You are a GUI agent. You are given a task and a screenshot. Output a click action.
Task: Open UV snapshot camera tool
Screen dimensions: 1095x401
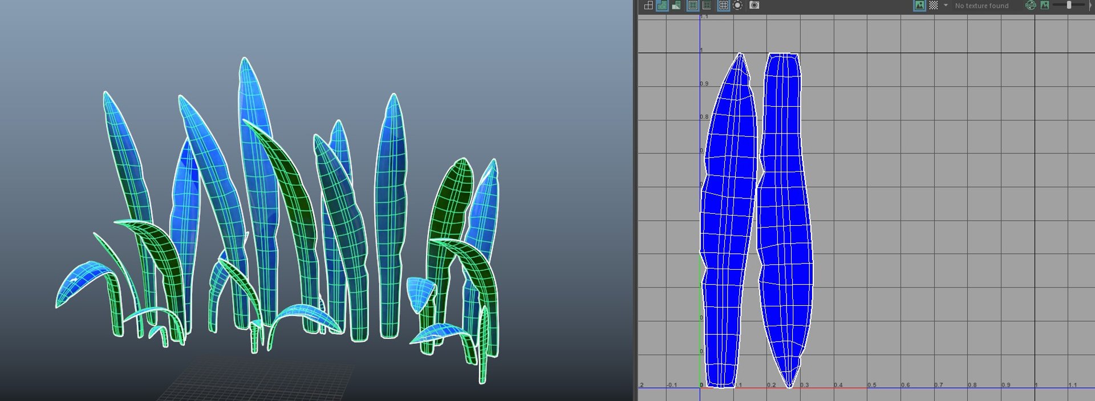(x=754, y=5)
